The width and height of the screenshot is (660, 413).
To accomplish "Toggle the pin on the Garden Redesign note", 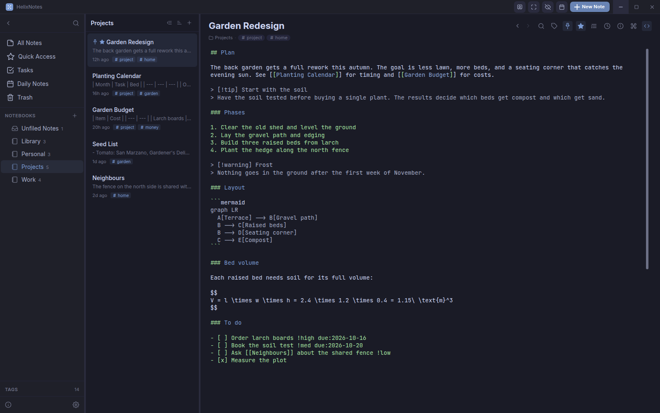I will click(x=568, y=26).
